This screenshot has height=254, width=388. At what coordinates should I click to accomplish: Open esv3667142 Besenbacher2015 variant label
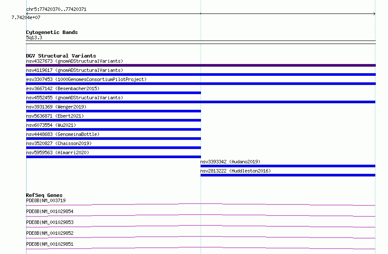(x=63, y=88)
